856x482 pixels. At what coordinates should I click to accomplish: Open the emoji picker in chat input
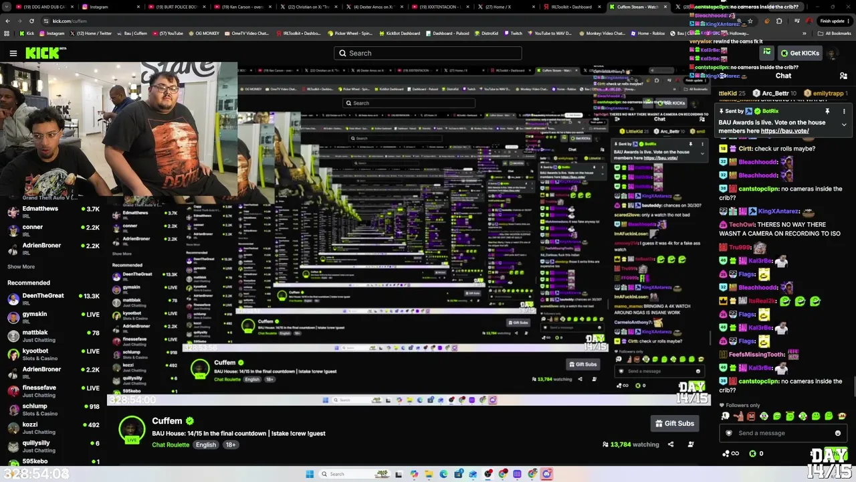(838, 433)
